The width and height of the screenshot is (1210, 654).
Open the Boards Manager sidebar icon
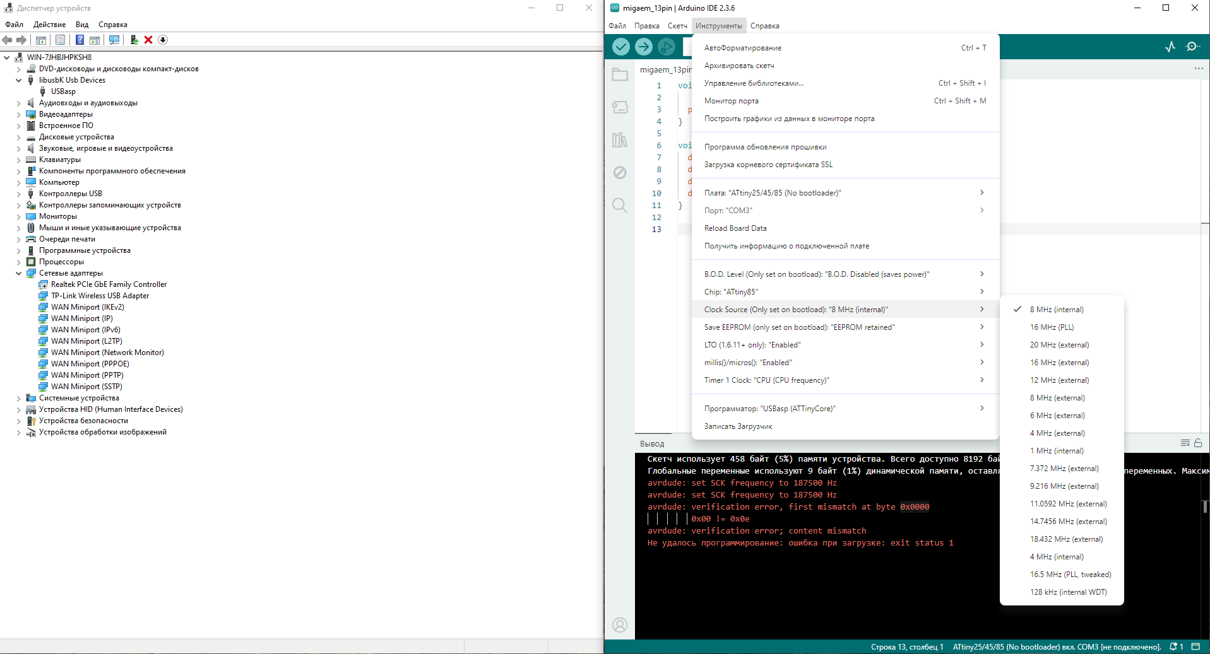(620, 107)
